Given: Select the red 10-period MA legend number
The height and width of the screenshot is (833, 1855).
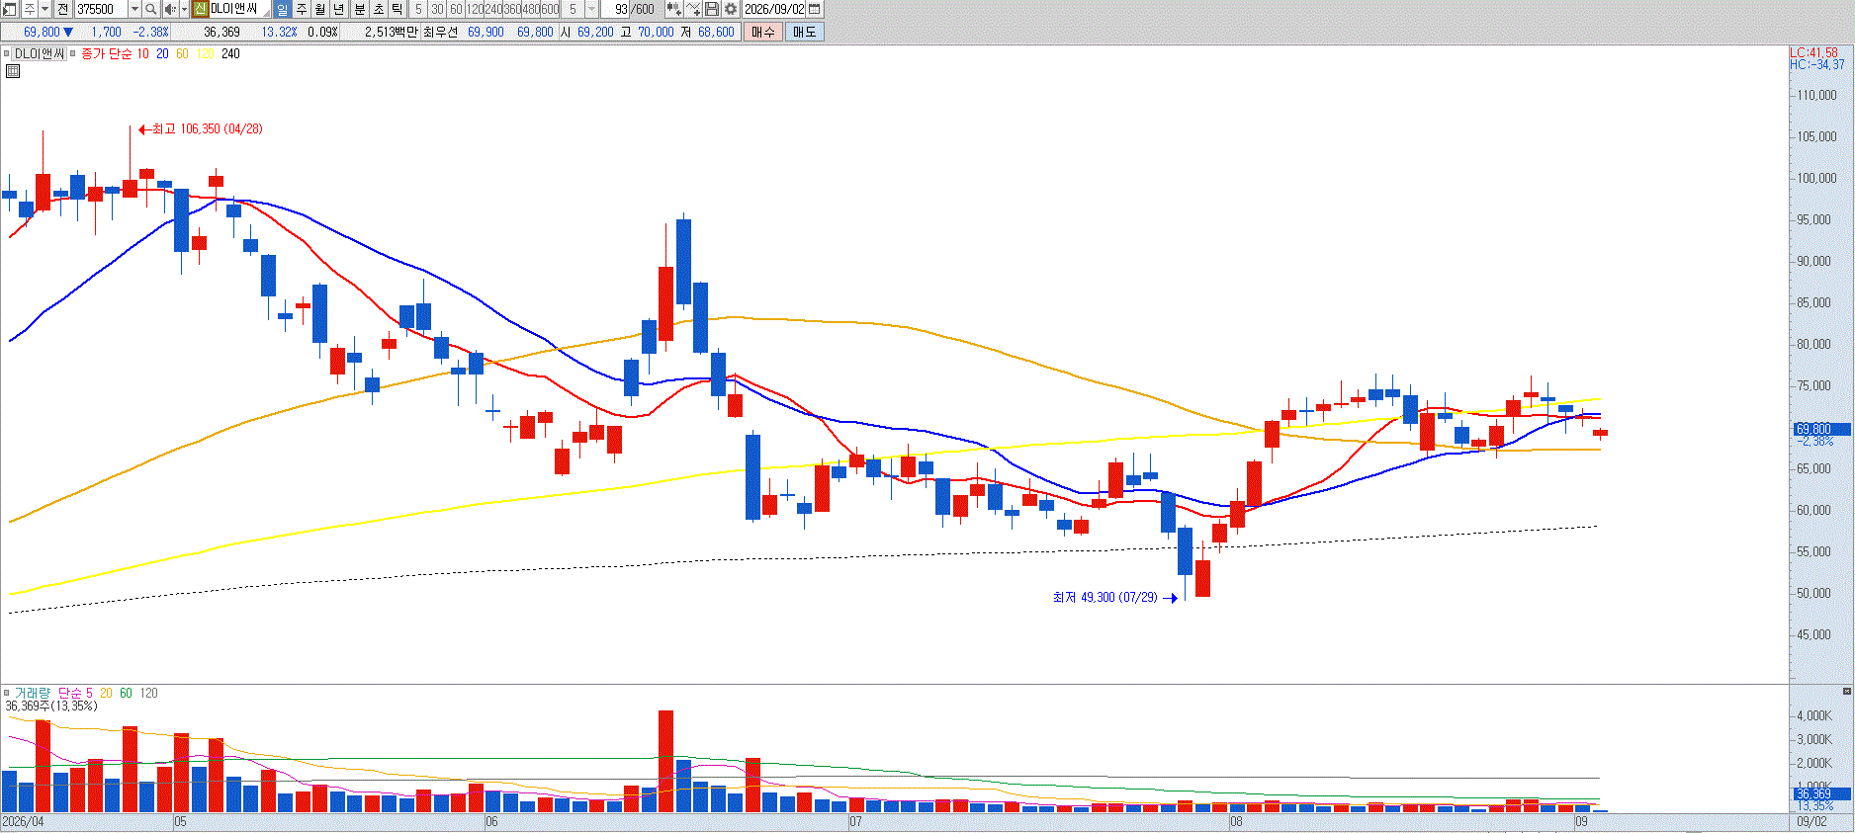Looking at the screenshot, I should 143,53.
